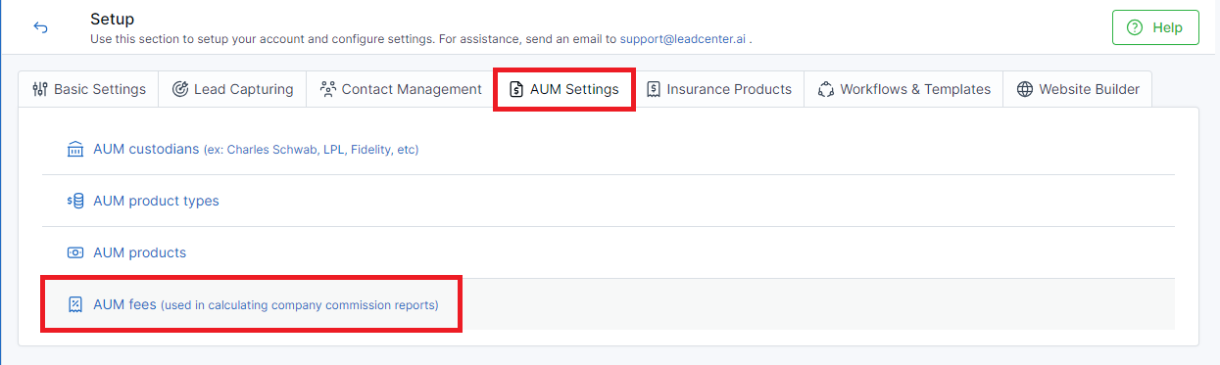Click the Workflows & Templates tab icon

click(x=826, y=89)
